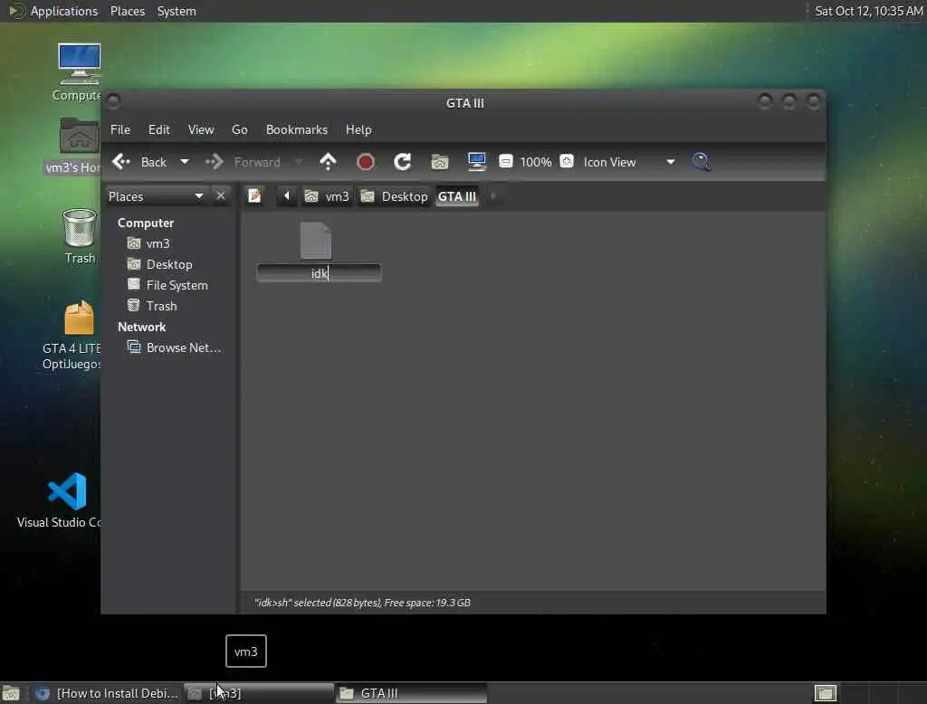Close the Places side pane
Image resolution: width=927 pixels, height=704 pixels.
(221, 195)
